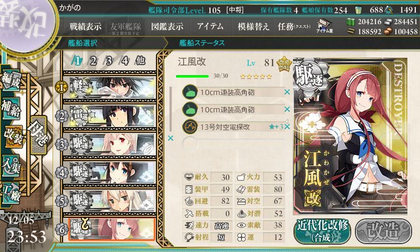
Task: Click the greyed 改造 remodel button
Action: click(x=383, y=231)
